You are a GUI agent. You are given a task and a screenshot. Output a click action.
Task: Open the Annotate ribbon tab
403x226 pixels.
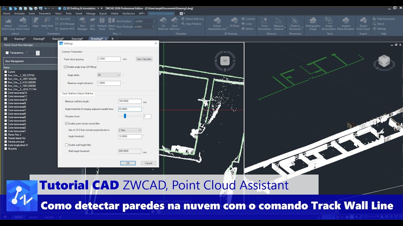pos(20,13)
